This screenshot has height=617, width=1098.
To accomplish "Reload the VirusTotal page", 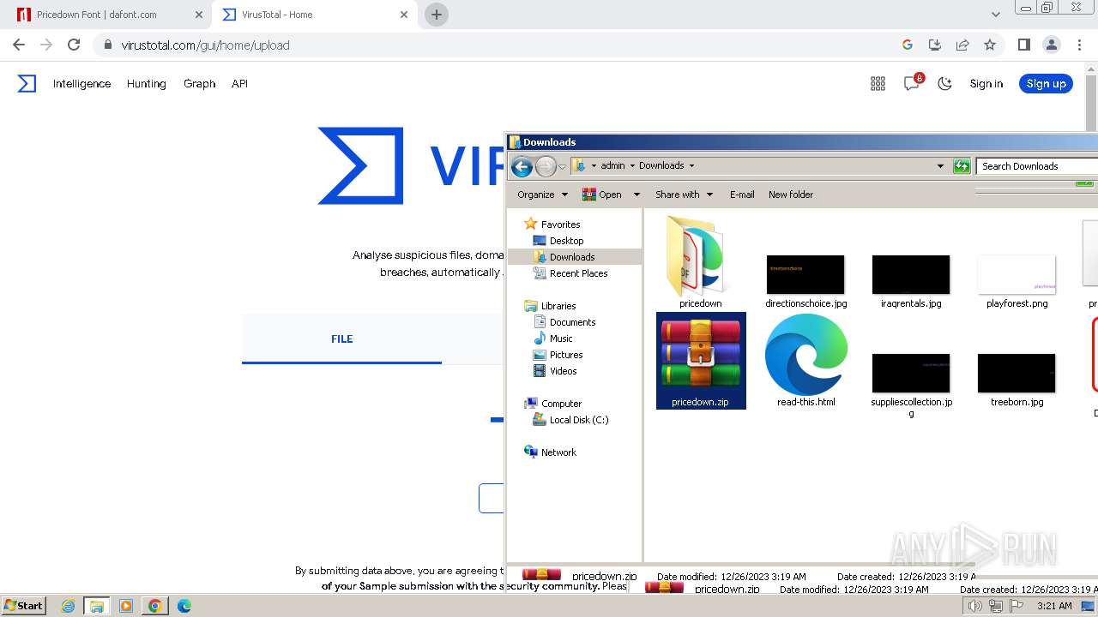I will (x=74, y=45).
